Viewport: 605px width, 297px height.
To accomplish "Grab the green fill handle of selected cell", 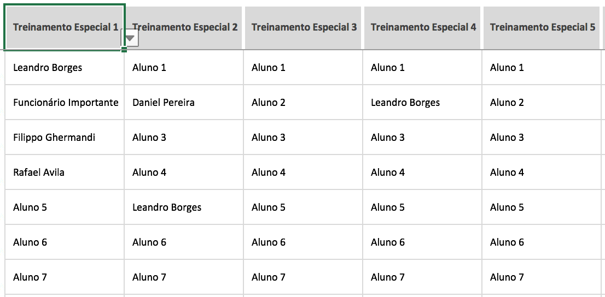I will [x=124, y=49].
